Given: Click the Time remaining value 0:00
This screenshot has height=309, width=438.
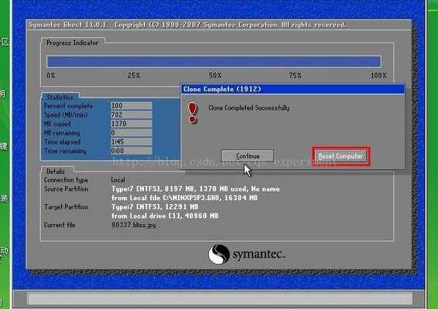Looking at the screenshot, I should tap(132, 151).
